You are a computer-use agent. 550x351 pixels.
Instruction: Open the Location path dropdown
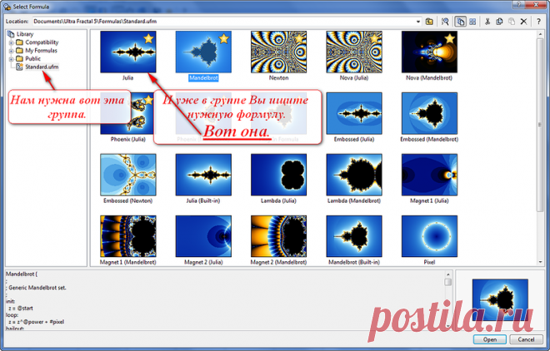pyautogui.click(x=417, y=21)
